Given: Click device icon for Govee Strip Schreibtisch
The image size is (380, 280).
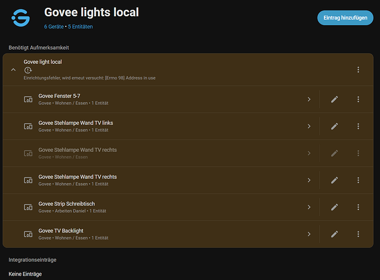Looking at the screenshot, I should [x=28, y=207].
